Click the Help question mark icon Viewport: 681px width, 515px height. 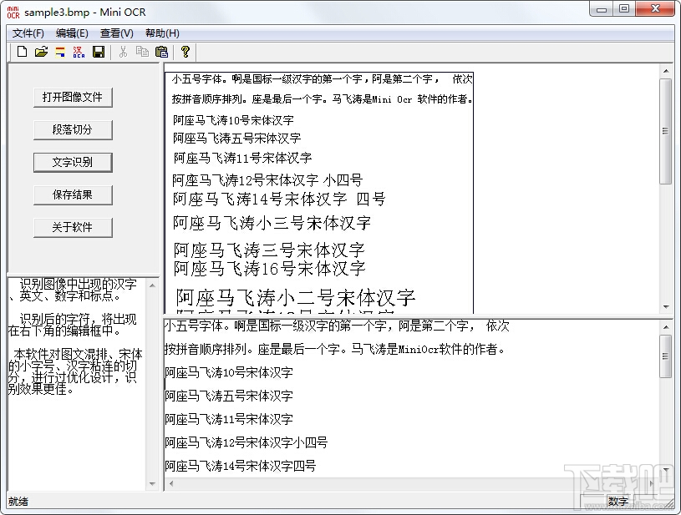(185, 52)
